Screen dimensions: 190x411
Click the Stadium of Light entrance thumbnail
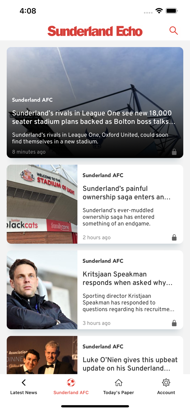tap(42, 204)
